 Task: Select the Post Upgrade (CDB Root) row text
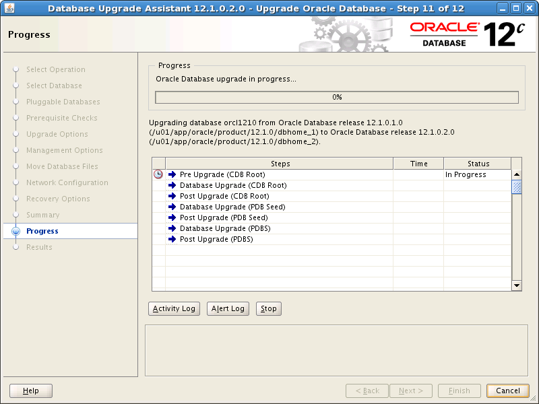tap(224, 196)
